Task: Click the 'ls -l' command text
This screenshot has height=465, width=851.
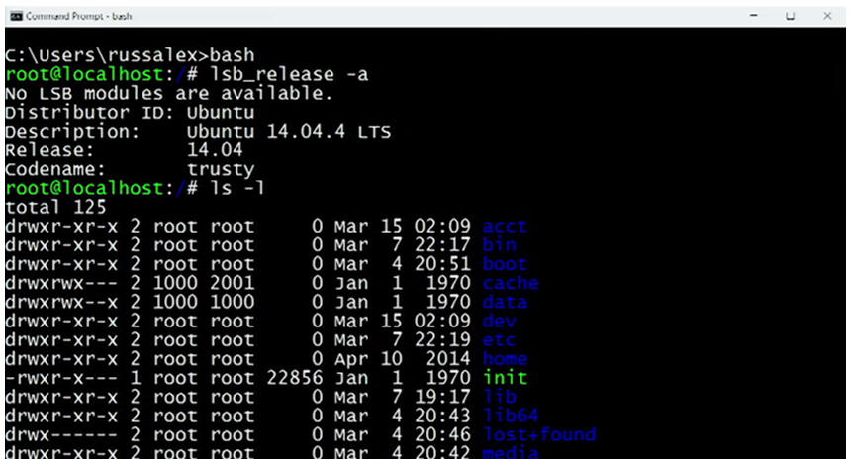Action: (x=235, y=188)
